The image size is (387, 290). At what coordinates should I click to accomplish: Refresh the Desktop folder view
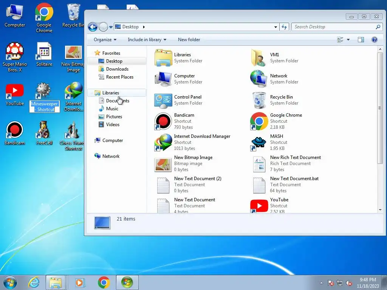click(284, 27)
